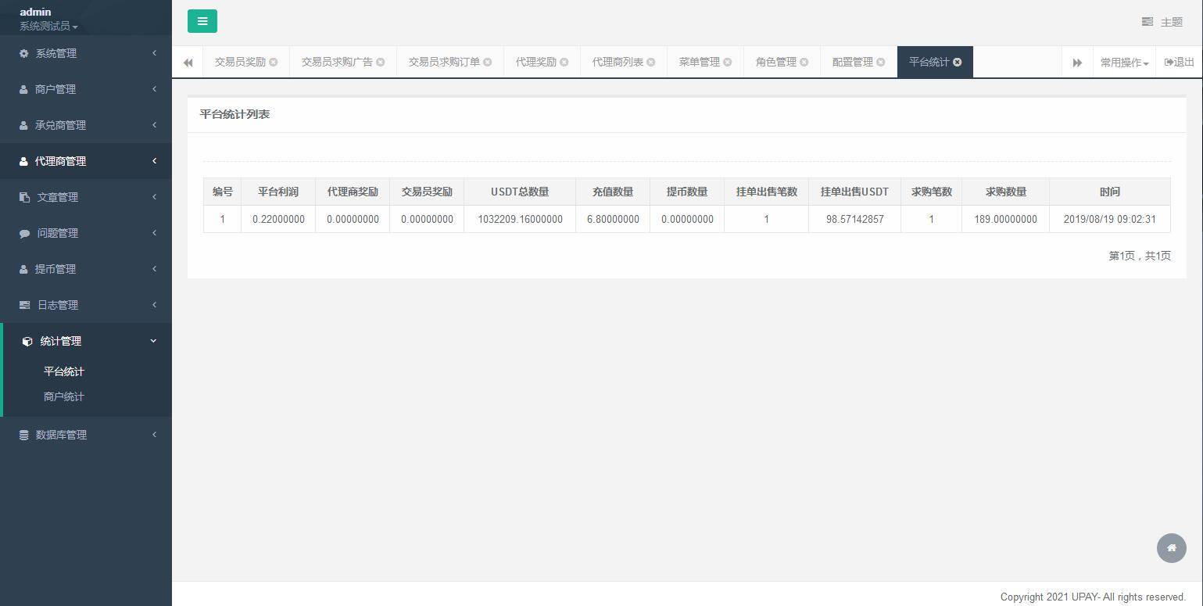Open 商户统计 in the sidebar
Image resolution: width=1203 pixels, height=606 pixels.
(63, 396)
